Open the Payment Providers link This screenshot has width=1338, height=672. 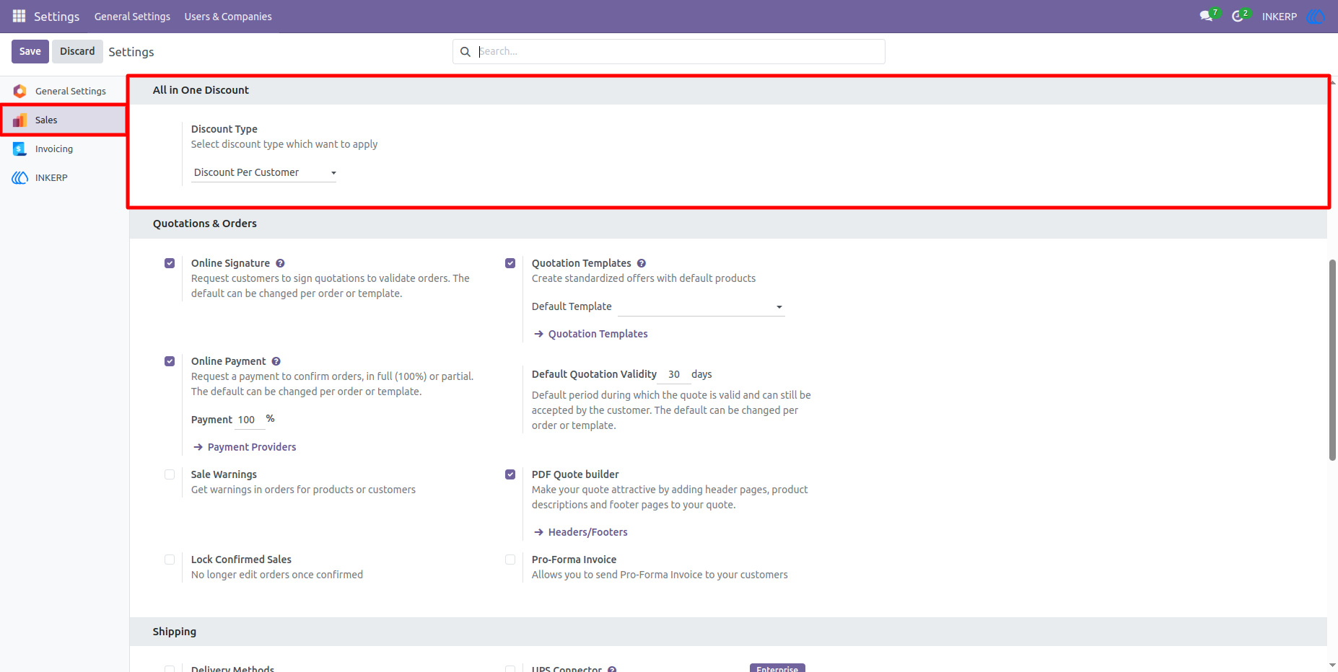(x=252, y=447)
